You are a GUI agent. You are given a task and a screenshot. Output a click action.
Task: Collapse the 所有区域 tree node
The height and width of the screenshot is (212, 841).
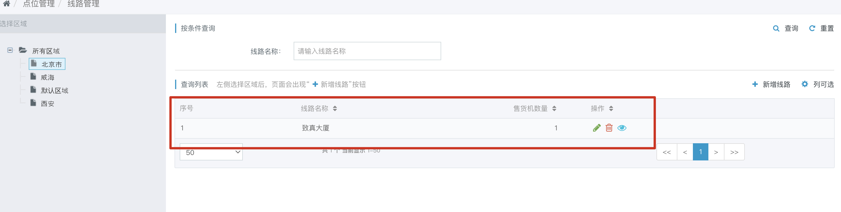pos(10,50)
